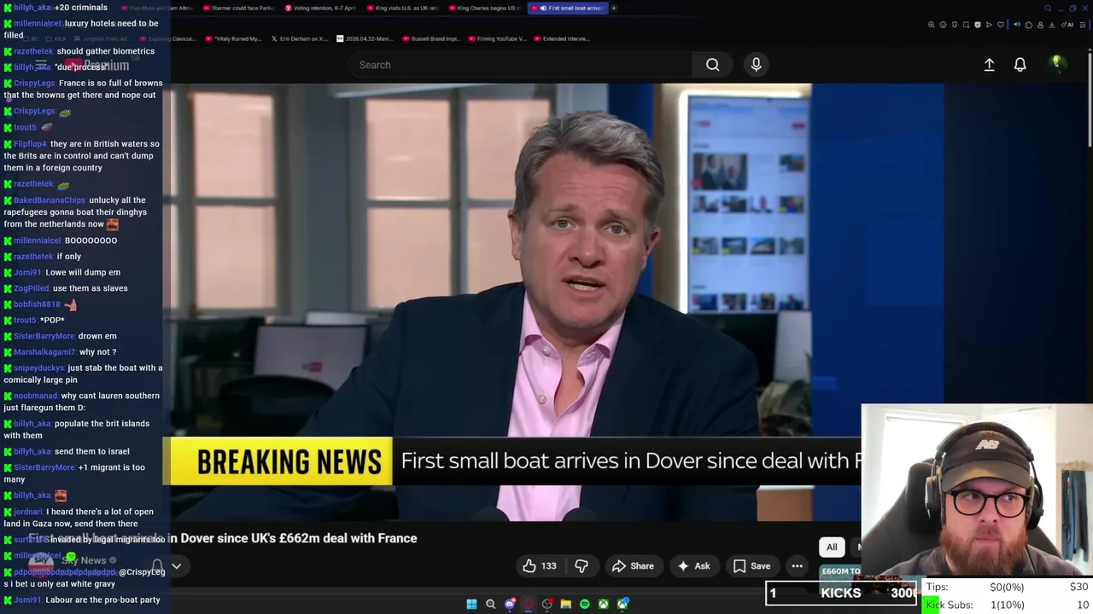Viewport: 1093px width, 614px height.
Task: Open File Explorer folder on the taskbar
Action: [565, 604]
